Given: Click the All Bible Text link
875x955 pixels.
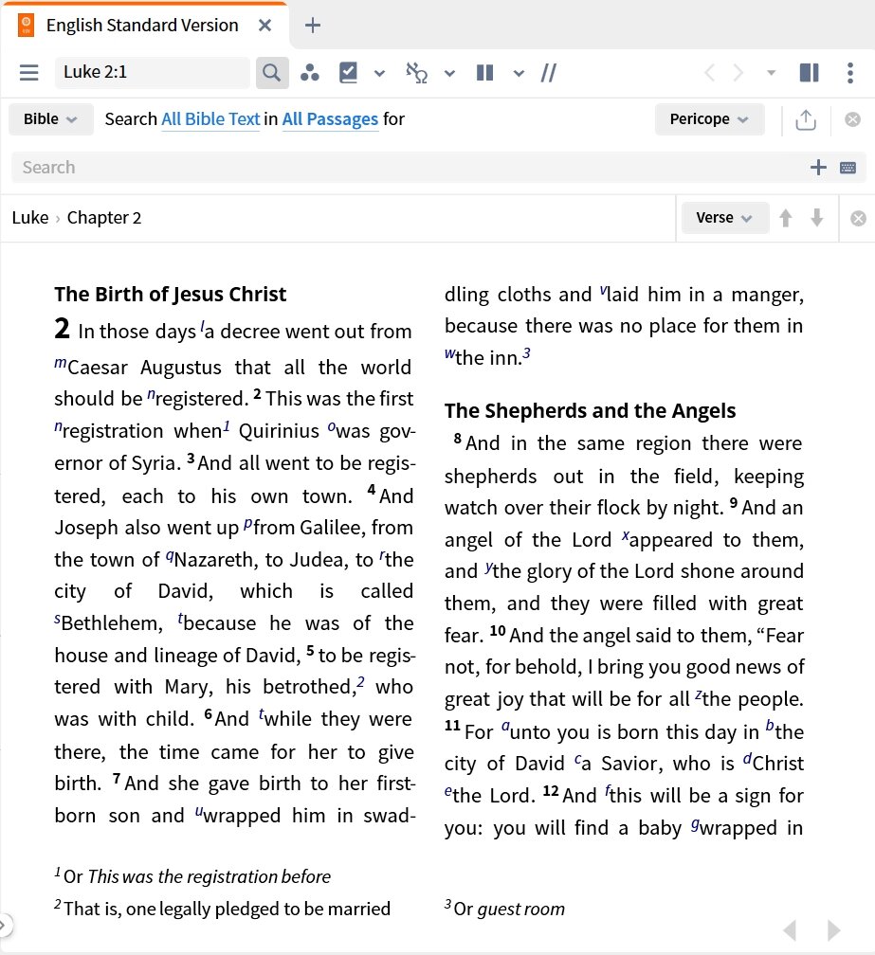Looking at the screenshot, I should (210, 119).
